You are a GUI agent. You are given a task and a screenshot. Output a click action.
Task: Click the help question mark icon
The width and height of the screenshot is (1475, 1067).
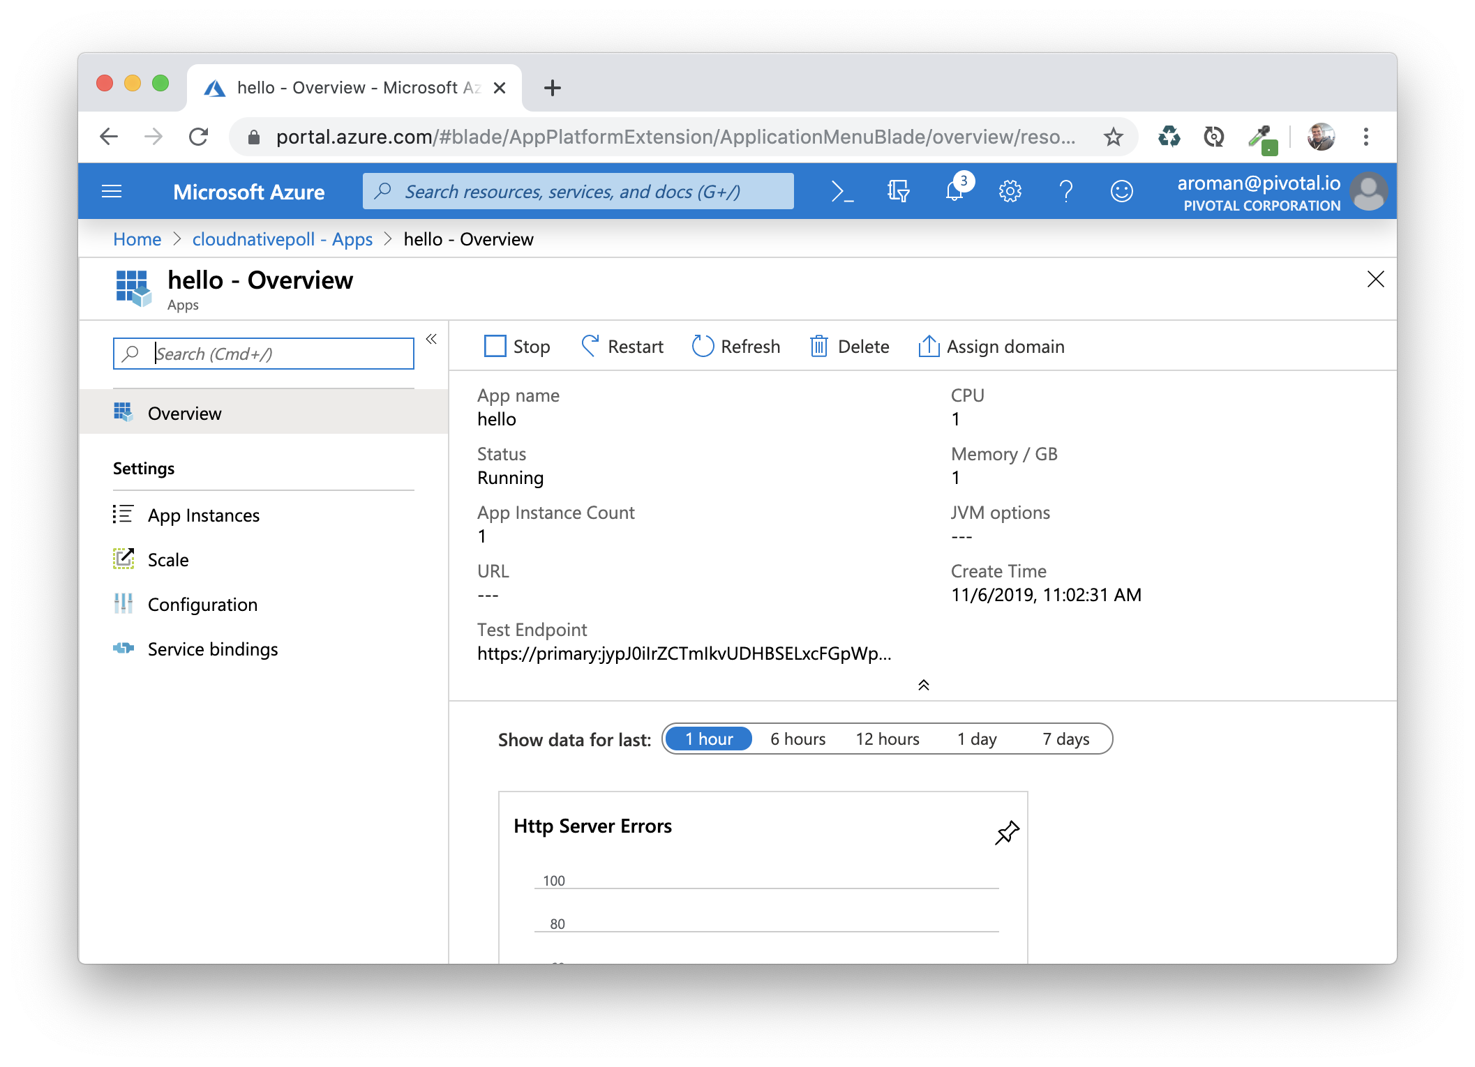point(1065,191)
